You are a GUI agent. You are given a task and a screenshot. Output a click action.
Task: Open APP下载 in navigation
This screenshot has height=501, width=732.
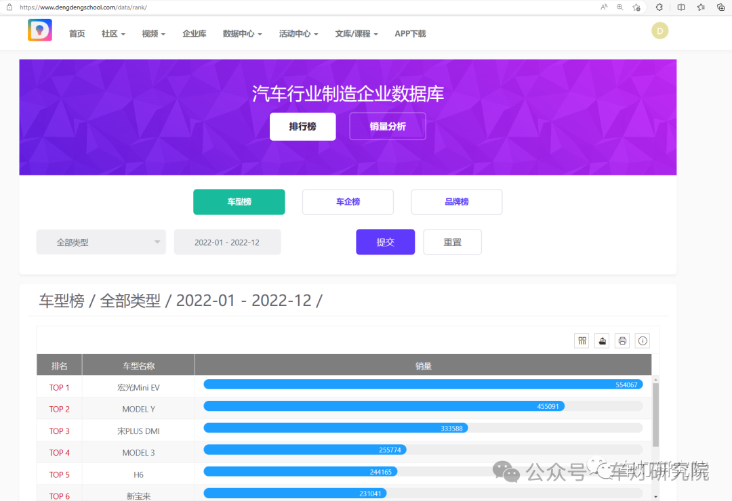click(410, 34)
